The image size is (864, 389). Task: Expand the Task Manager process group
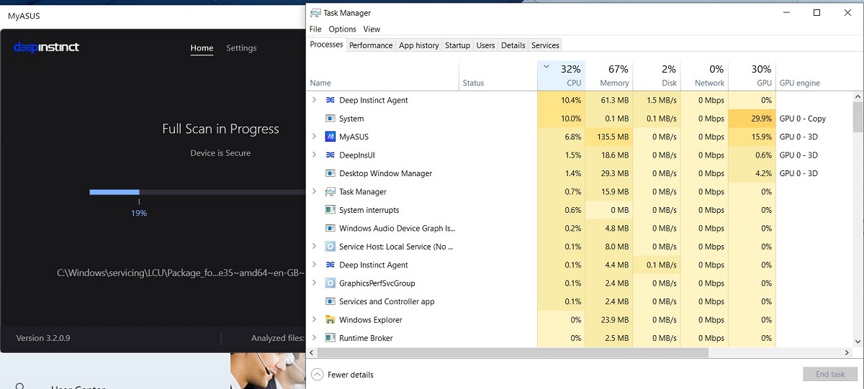[x=314, y=192]
